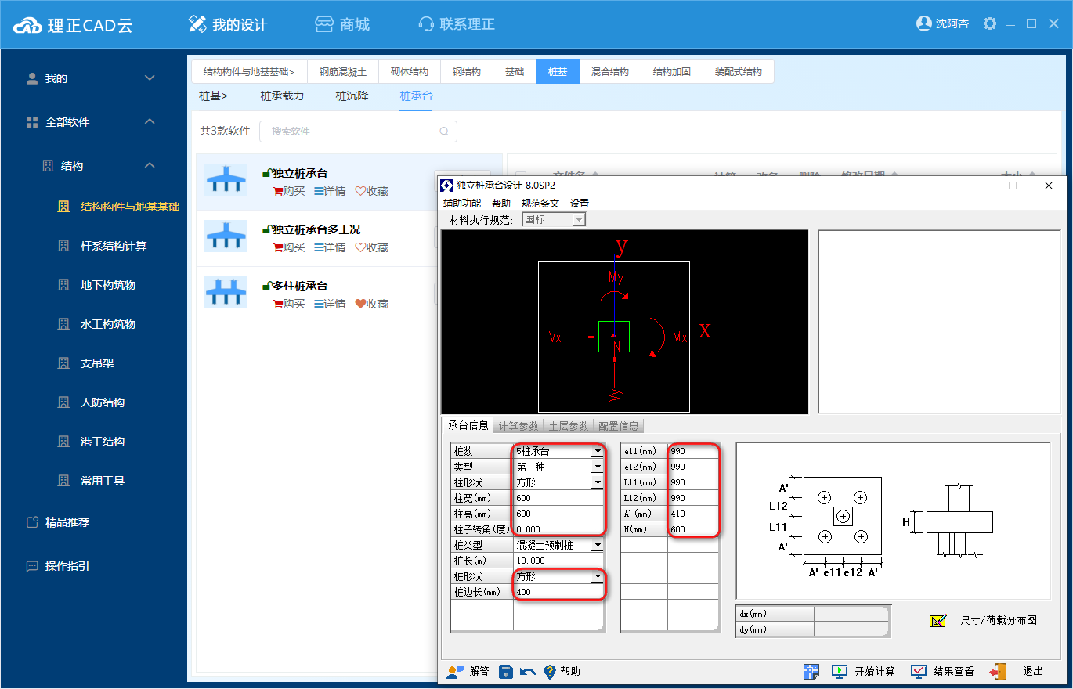1073x689 pixels.
Task: Collapse the 全部软件 section chevron
Action: coord(150,122)
